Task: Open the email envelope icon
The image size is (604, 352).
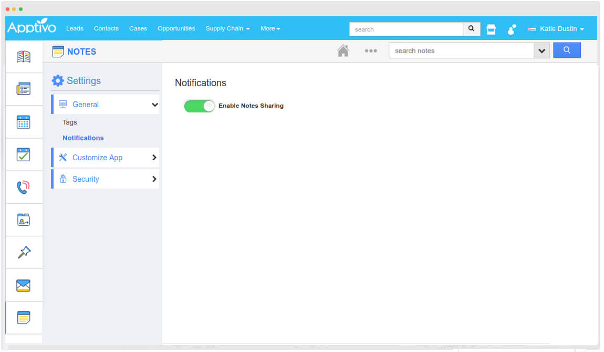Action: tap(23, 285)
